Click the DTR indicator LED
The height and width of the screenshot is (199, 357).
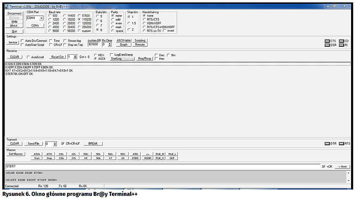[327, 144]
